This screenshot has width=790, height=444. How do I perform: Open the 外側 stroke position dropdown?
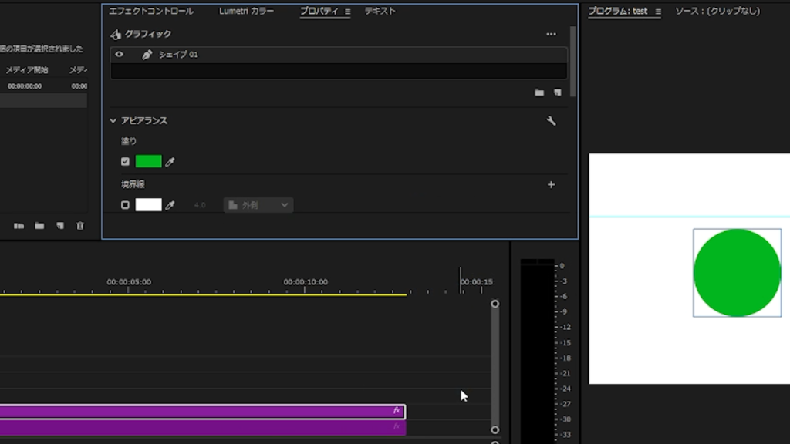point(258,205)
